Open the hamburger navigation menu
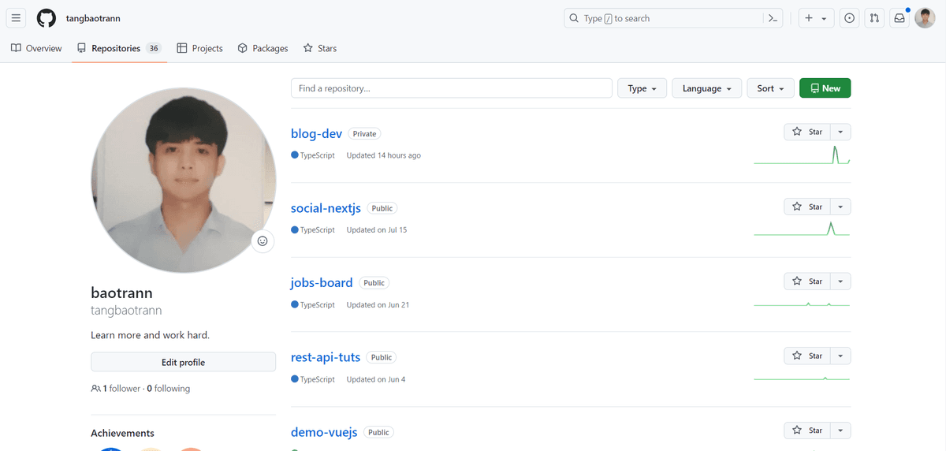 click(x=17, y=18)
